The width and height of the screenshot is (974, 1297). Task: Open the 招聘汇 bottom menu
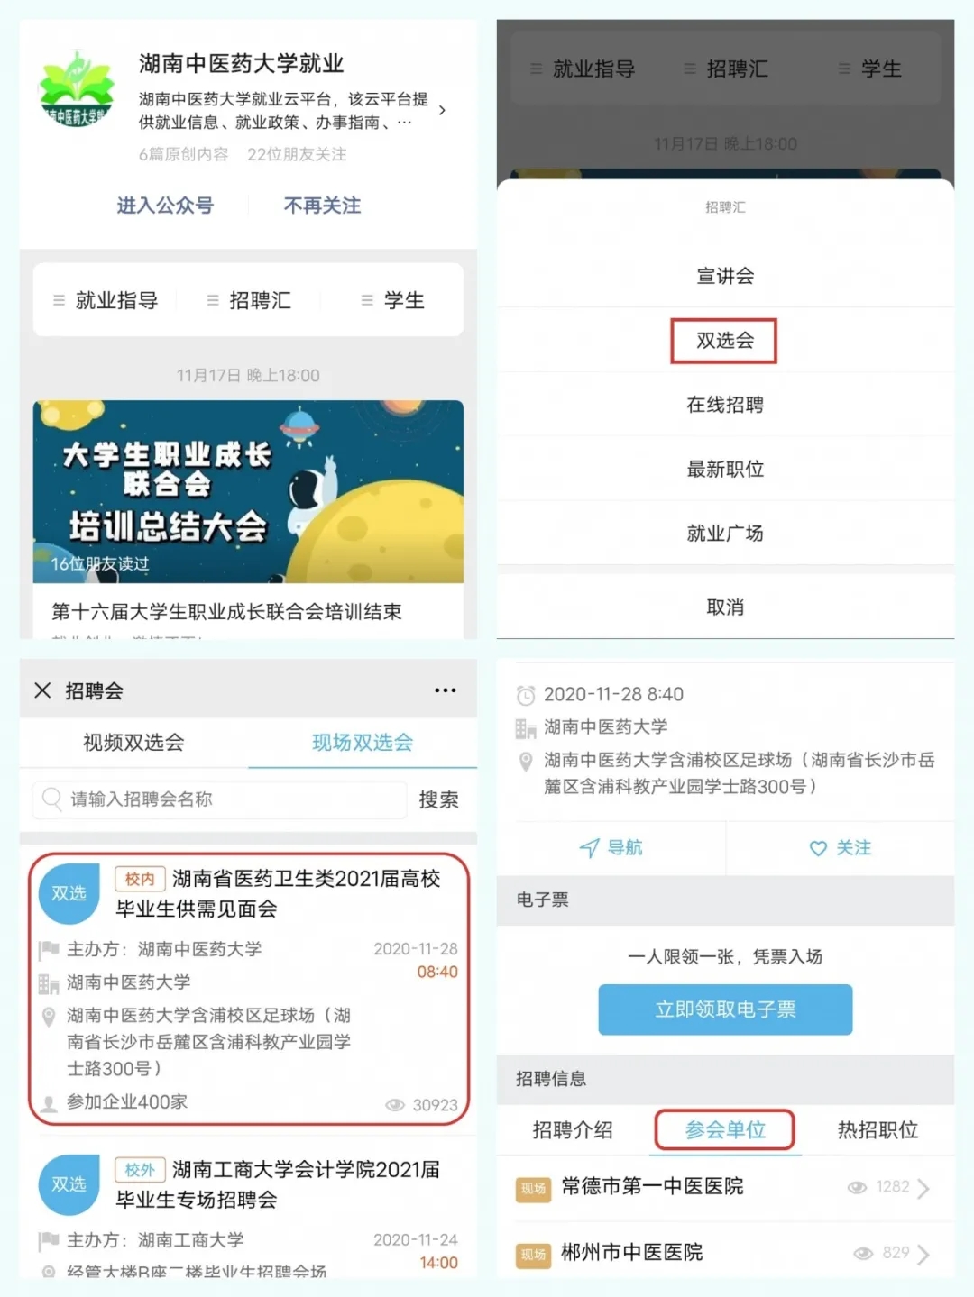[249, 300]
